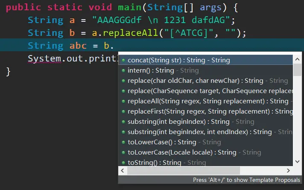
Task: Choose the intern() method suggestion
Action: (x=205, y=70)
